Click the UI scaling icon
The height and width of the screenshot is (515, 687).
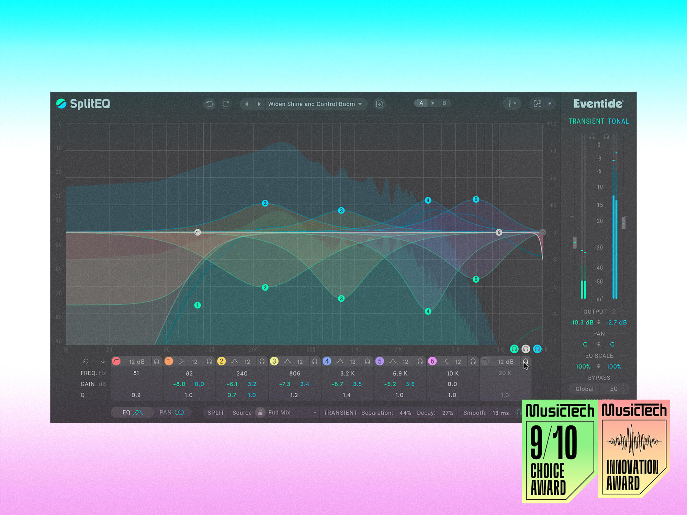point(538,104)
